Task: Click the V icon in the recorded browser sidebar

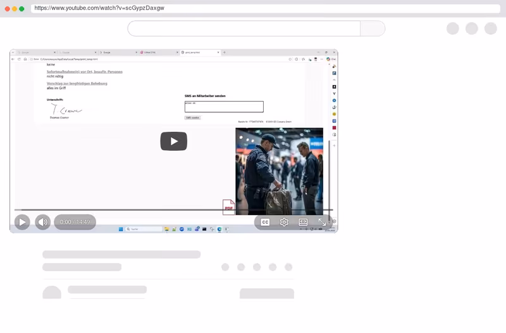Action: (x=335, y=93)
